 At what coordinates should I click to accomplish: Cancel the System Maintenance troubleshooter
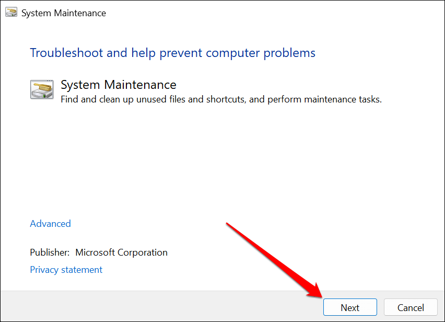[x=411, y=307]
